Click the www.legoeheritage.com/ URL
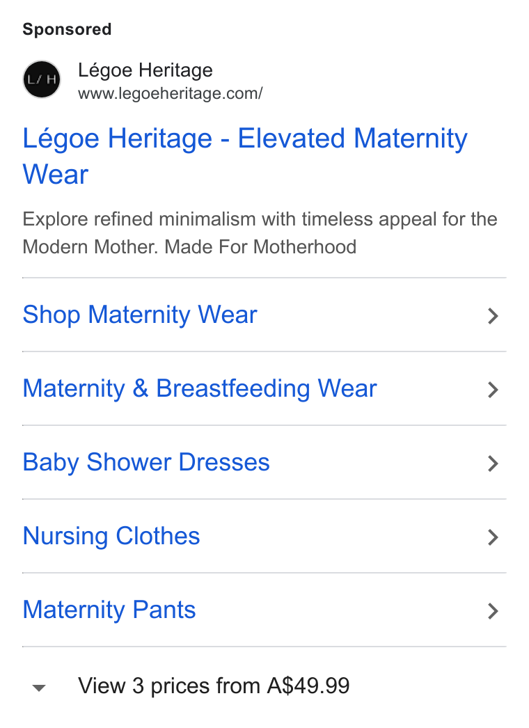Image resolution: width=529 pixels, height=728 pixels. [170, 93]
